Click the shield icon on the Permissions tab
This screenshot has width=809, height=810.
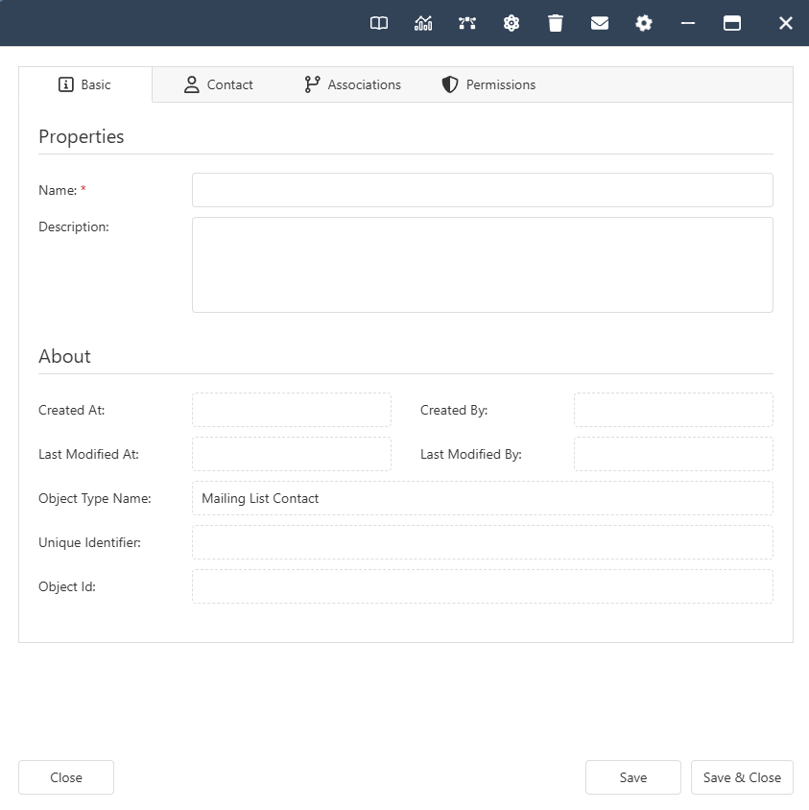click(x=448, y=84)
